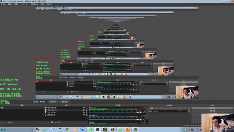Move scene down with arrow icon
This screenshot has height=132, width=234.
[12, 122]
